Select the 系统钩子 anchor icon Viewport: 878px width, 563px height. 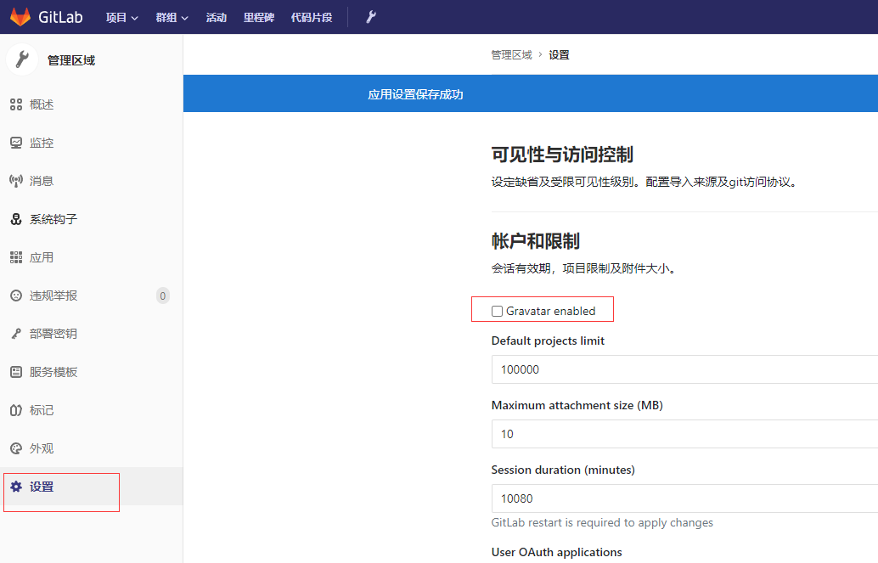point(16,219)
